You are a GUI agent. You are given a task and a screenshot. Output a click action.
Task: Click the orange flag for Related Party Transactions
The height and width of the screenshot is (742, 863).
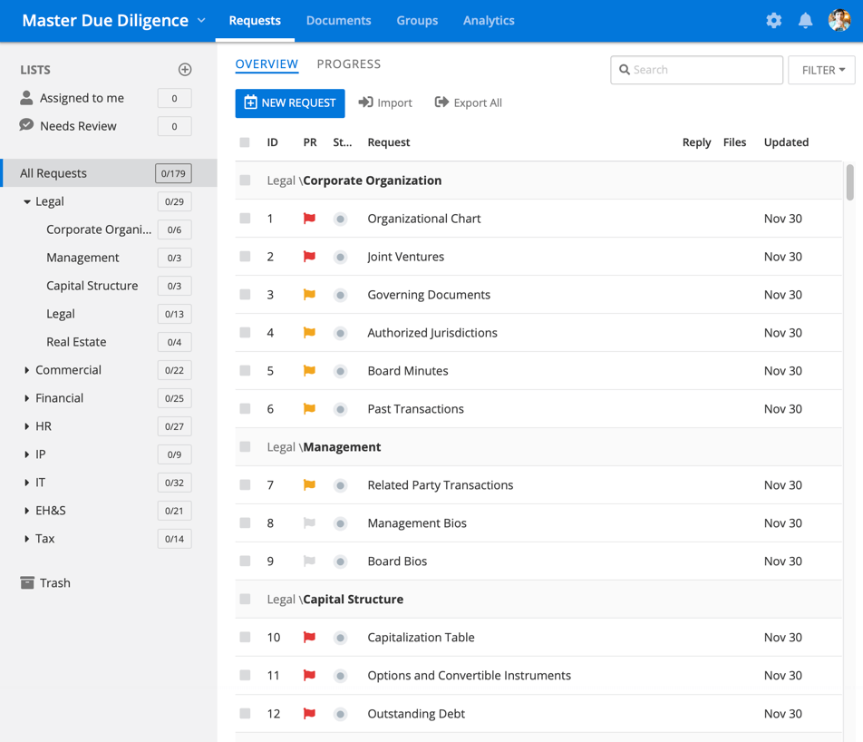(x=309, y=484)
